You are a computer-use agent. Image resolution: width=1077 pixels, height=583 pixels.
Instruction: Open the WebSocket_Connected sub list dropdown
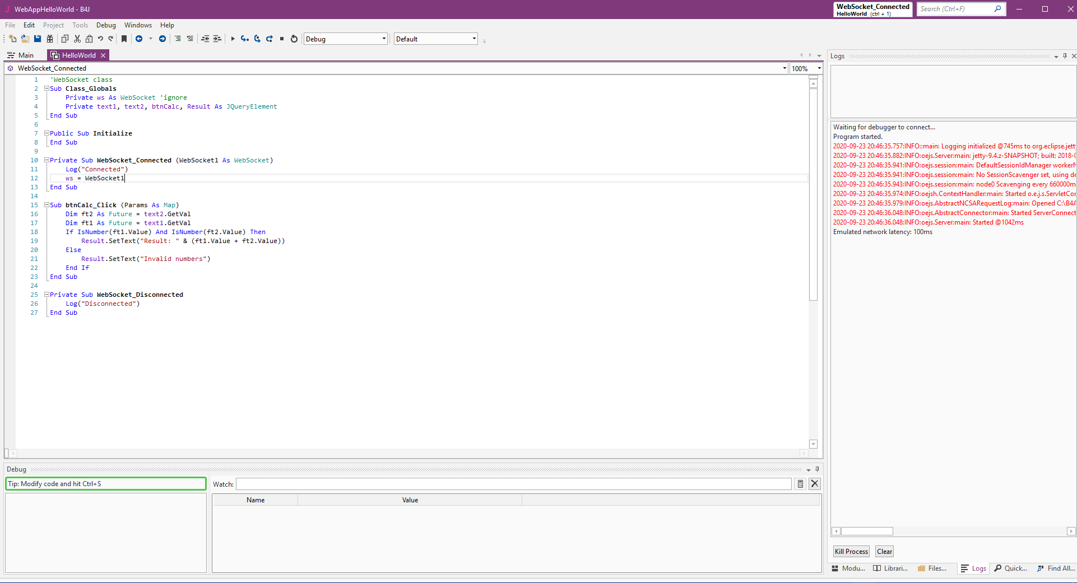point(784,68)
